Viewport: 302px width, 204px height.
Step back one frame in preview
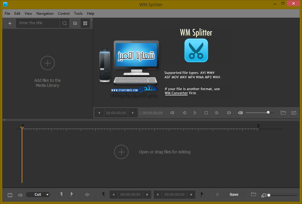[x=184, y=113]
